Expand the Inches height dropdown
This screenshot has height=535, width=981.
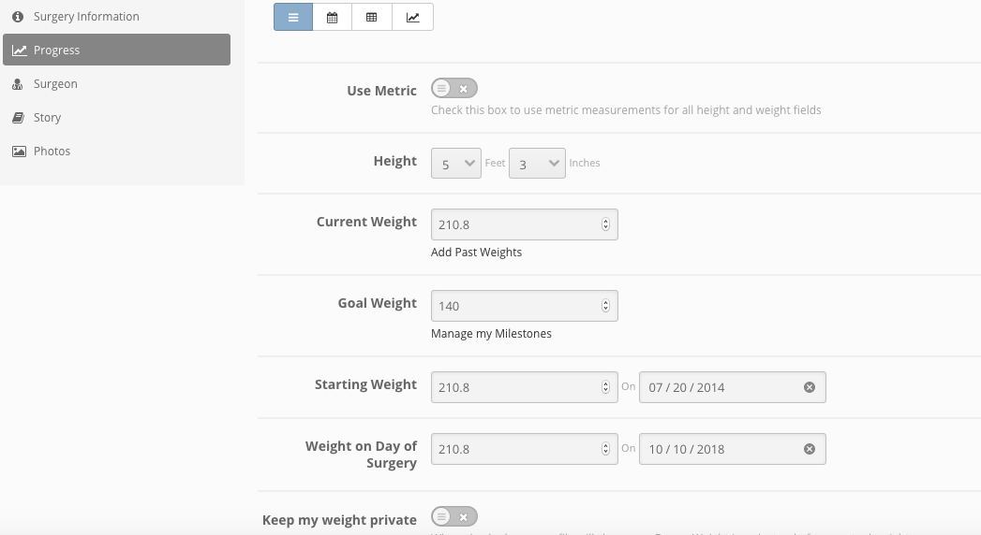(537, 164)
